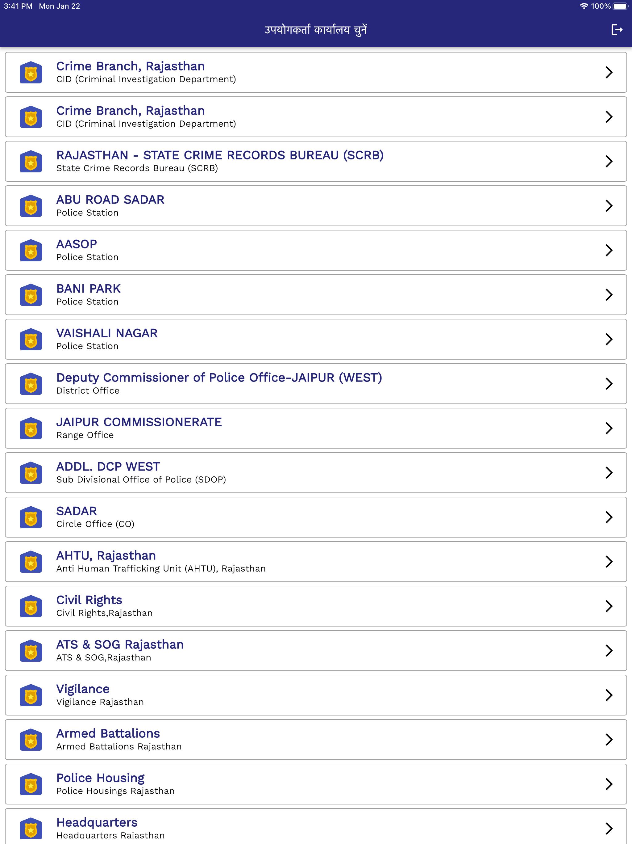The image size is (632, 844).
Task: Click badge icon beside Armed Battalions
Action: coord(31,740)
